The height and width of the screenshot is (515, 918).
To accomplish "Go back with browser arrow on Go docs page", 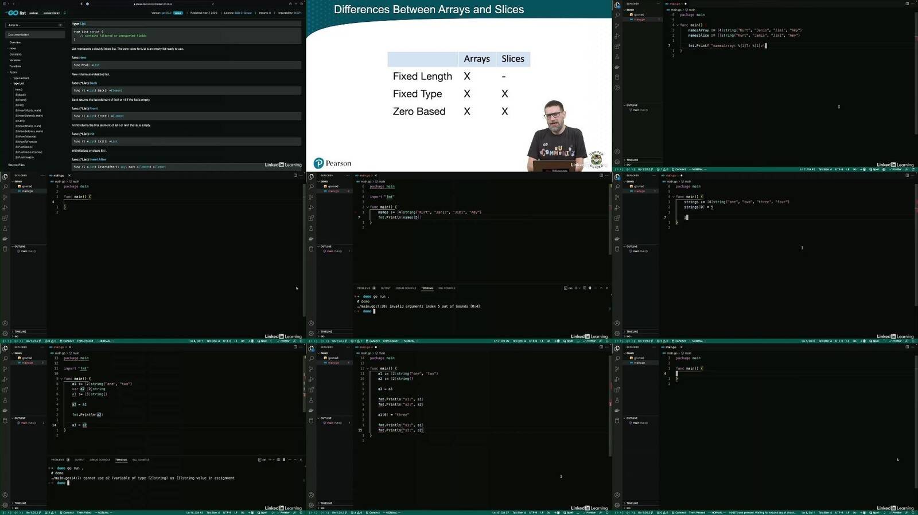I will (14, 3).
